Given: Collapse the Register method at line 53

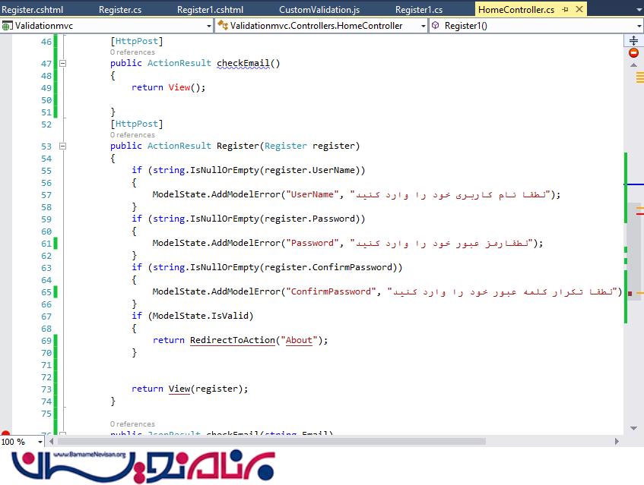Looking at the screenshot, I should (x=62, y=146).
